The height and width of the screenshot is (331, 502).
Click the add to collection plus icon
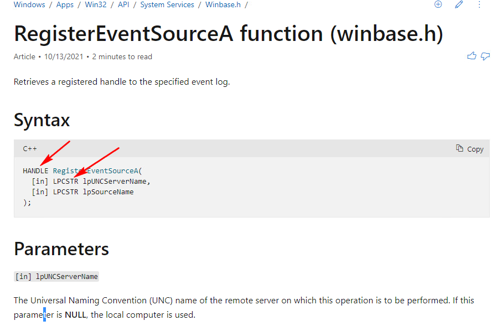[x=438, y=4]
